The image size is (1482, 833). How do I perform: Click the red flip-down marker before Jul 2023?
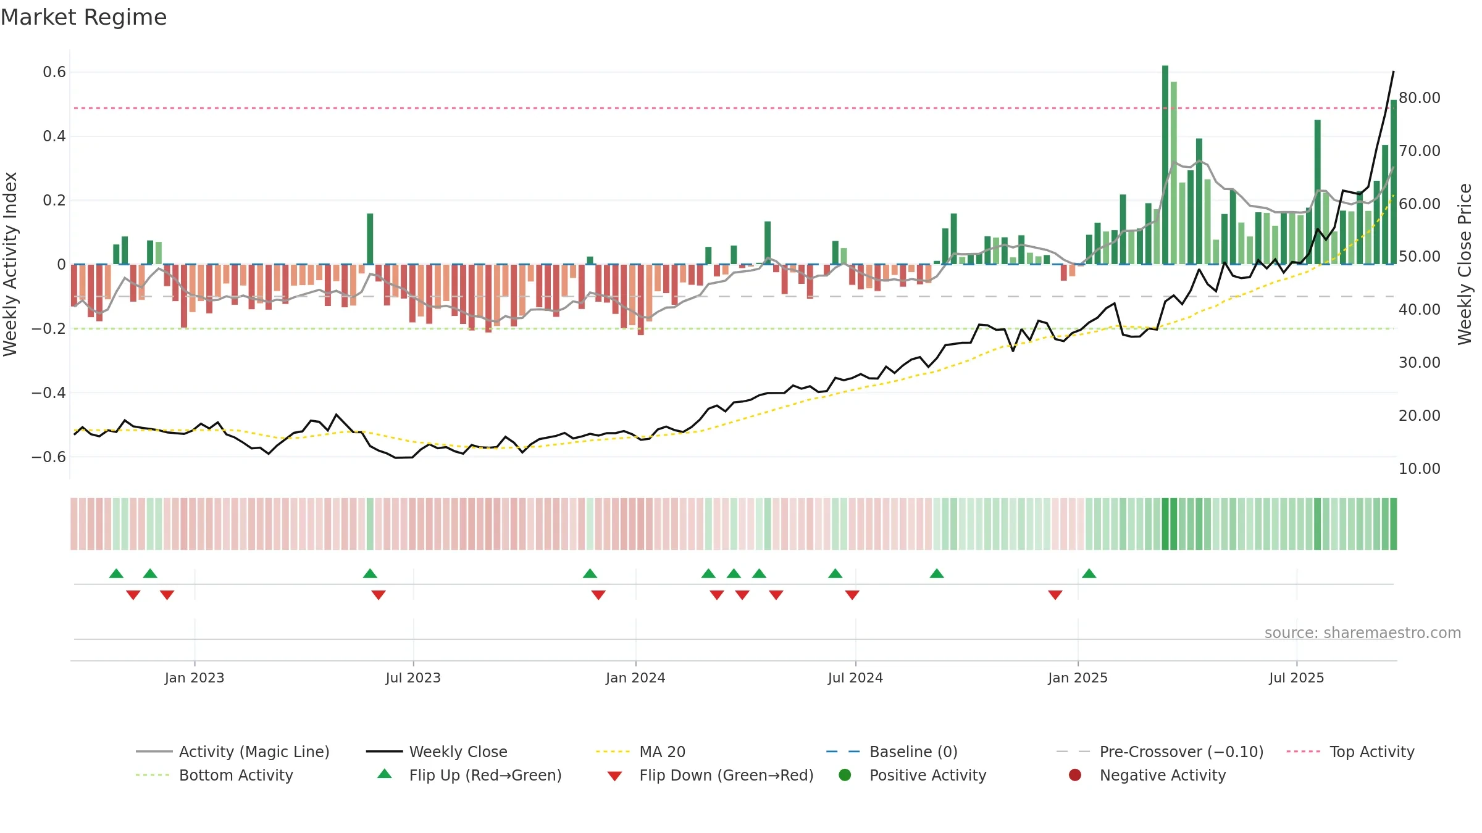(379, 595)
